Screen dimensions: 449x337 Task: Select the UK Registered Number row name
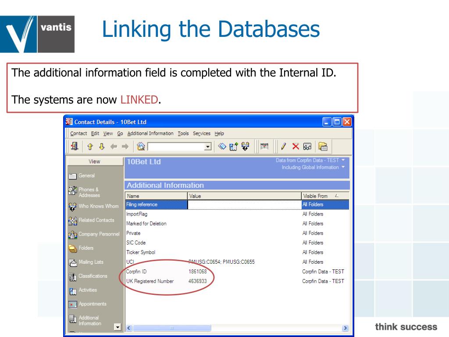click(150, 281)
